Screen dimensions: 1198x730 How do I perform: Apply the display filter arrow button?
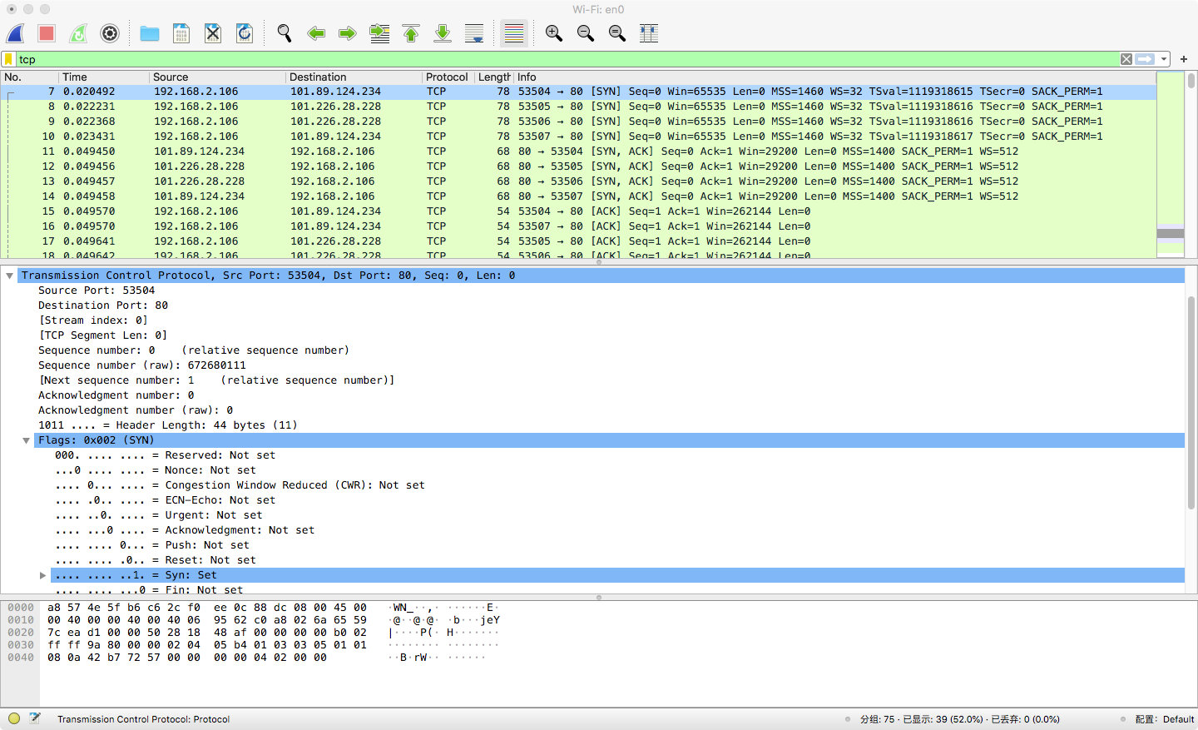click(x=1146, y=59)
